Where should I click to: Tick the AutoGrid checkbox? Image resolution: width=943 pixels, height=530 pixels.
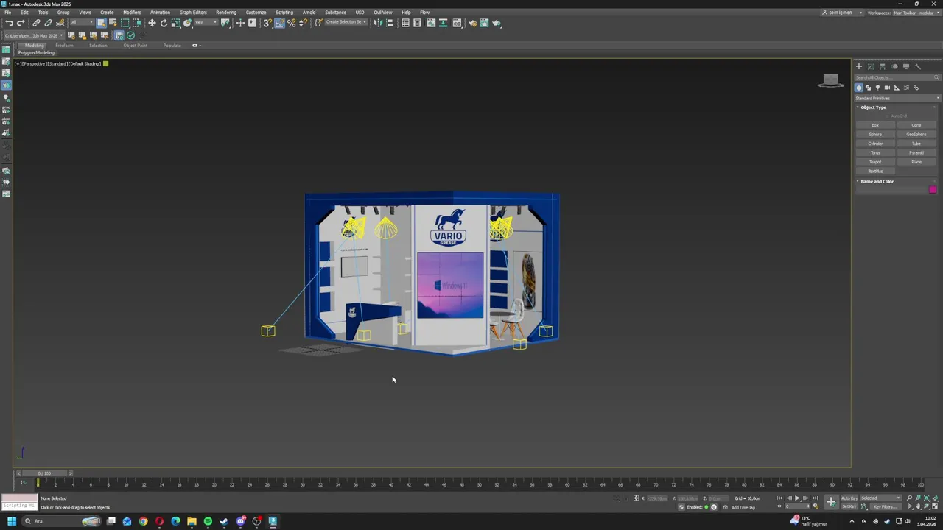888,116
